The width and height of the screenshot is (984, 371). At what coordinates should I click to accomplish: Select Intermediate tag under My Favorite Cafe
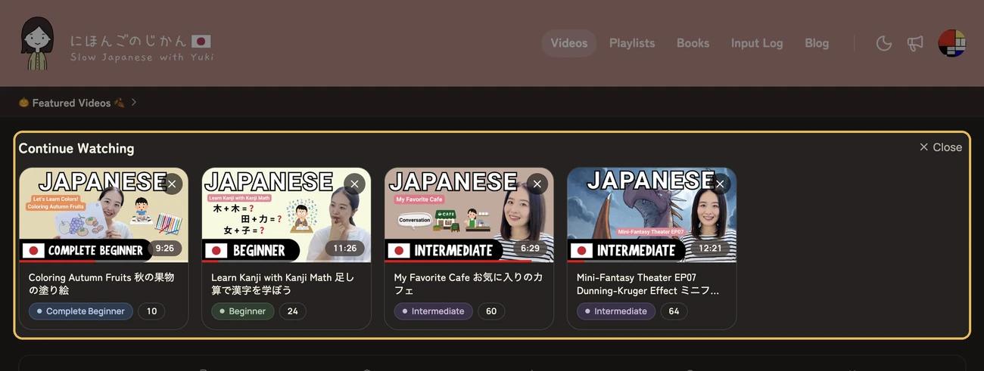433,311
